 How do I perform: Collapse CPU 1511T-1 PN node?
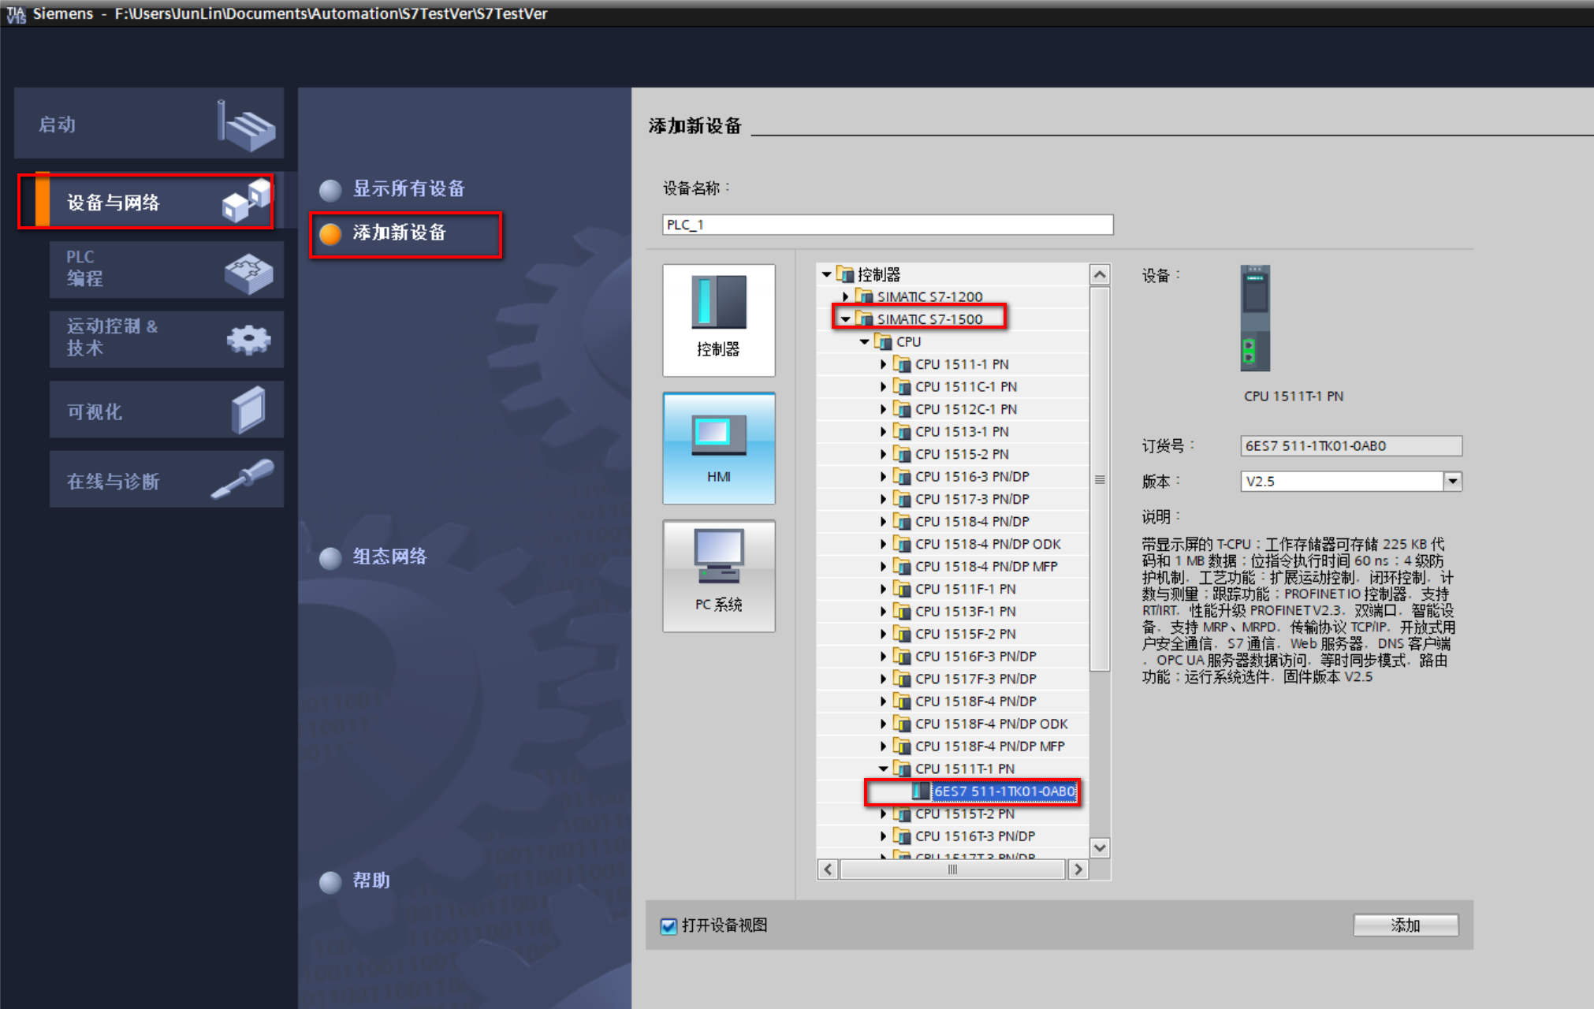click(884, 769)
